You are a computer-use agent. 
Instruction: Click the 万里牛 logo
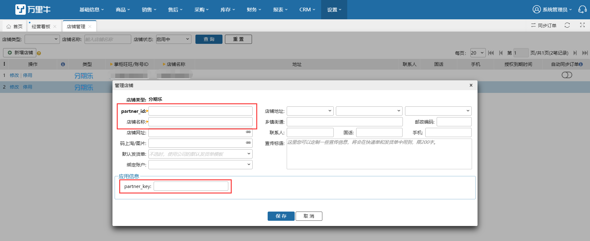click(33, 10)
